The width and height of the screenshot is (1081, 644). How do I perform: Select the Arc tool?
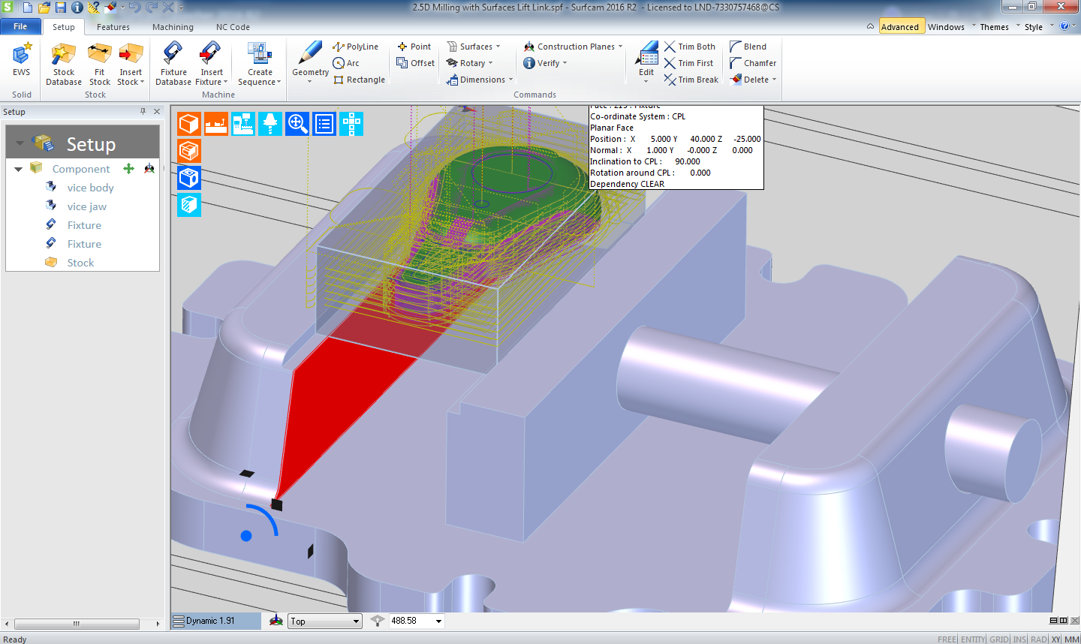346,63
